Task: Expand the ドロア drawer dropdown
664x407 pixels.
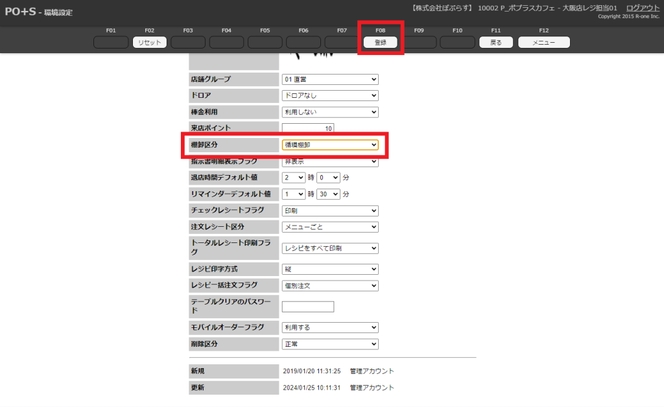Action: click(x=330, y=95)
